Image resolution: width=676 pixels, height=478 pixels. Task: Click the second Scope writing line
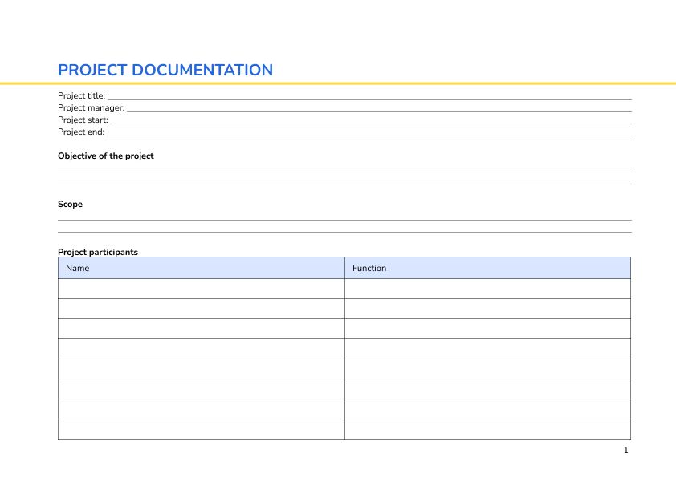click(x=344, y=231)
